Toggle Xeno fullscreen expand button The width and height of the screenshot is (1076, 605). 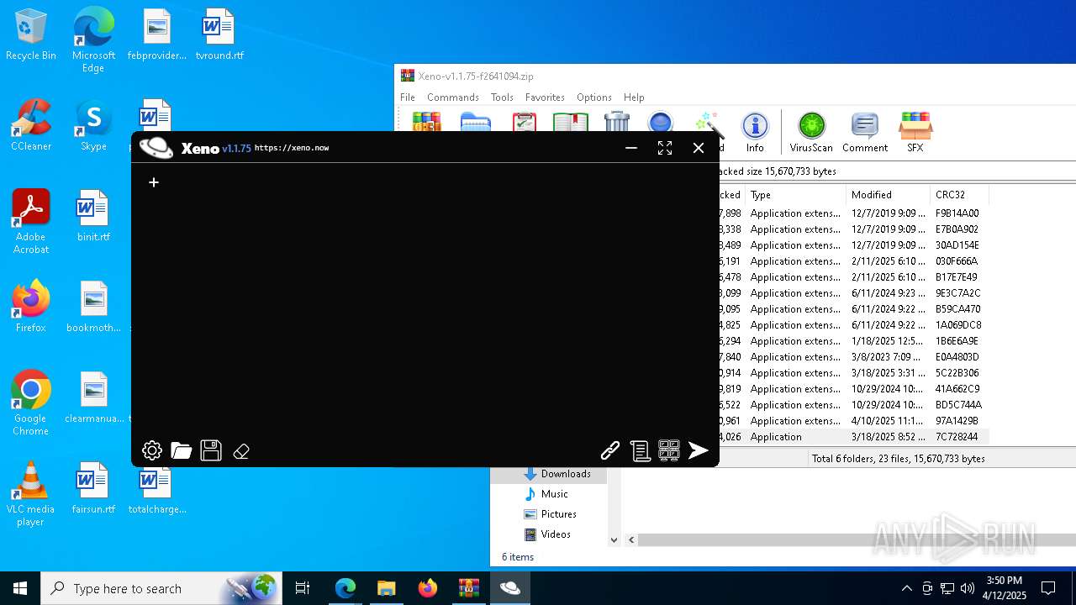[665, 148]
